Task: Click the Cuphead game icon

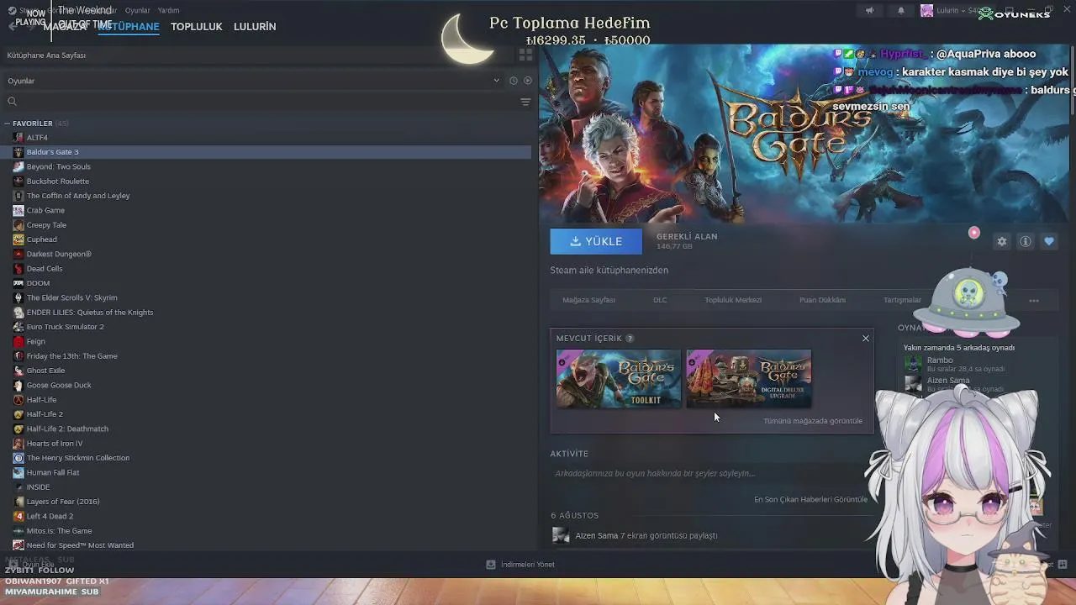Action: pos(18,239)
